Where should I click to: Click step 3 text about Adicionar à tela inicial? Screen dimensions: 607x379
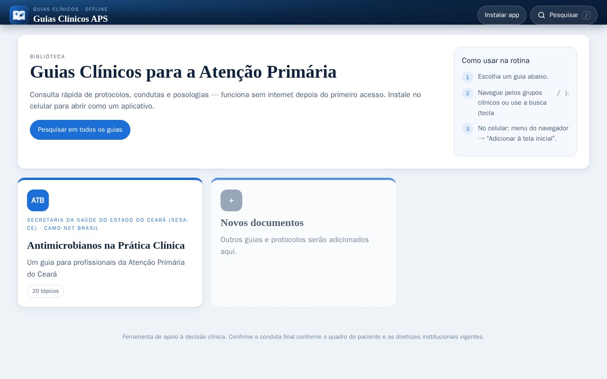(523, 134)
